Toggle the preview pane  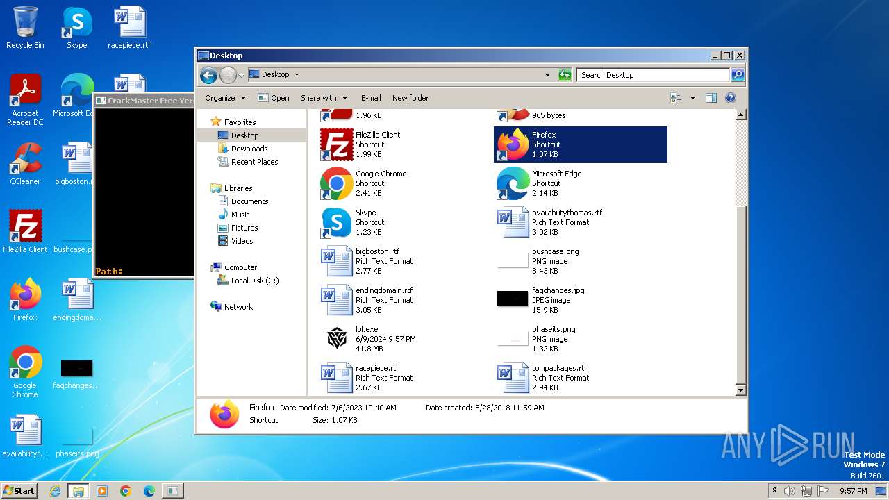[x=711, y=98]
